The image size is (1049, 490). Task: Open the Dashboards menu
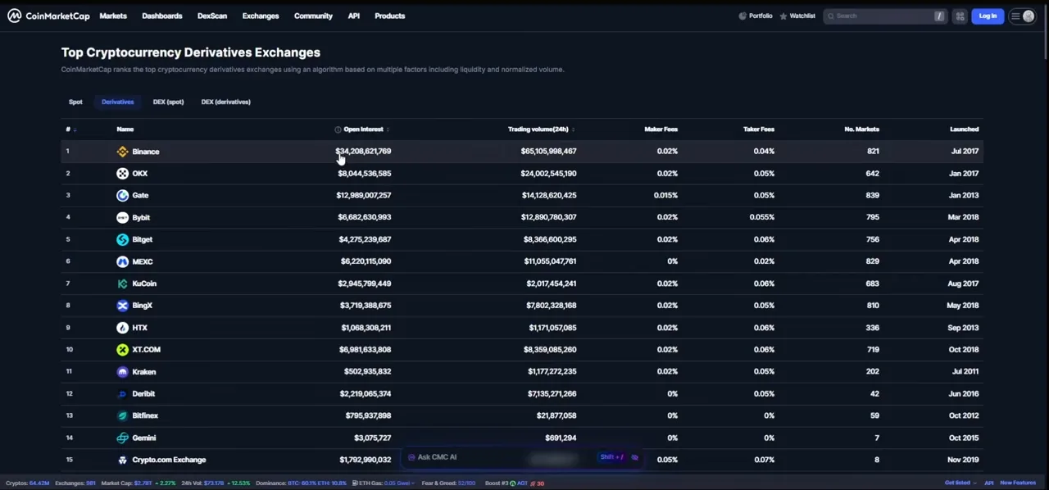[162, 16]
